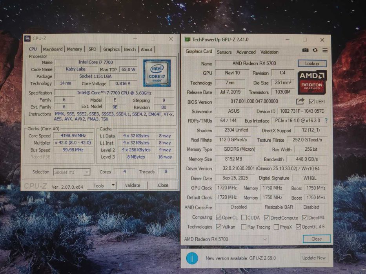Switch to the Bench tab in CPU-Z
366x274 pixels.
click(130, 49)
